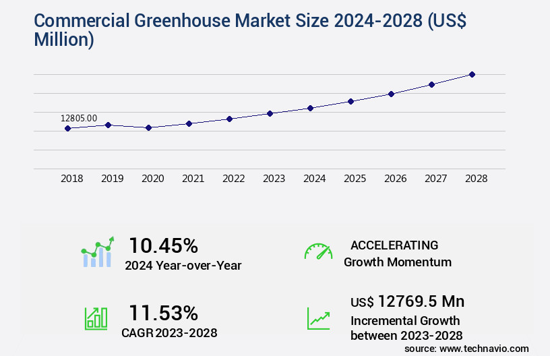Click the 2019 x-axis year label
Screen dimensions: 550x356
coord(113,179)
